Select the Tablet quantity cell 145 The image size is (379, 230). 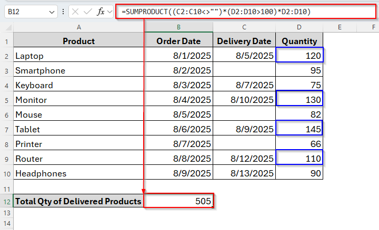(x=299, y=129)
